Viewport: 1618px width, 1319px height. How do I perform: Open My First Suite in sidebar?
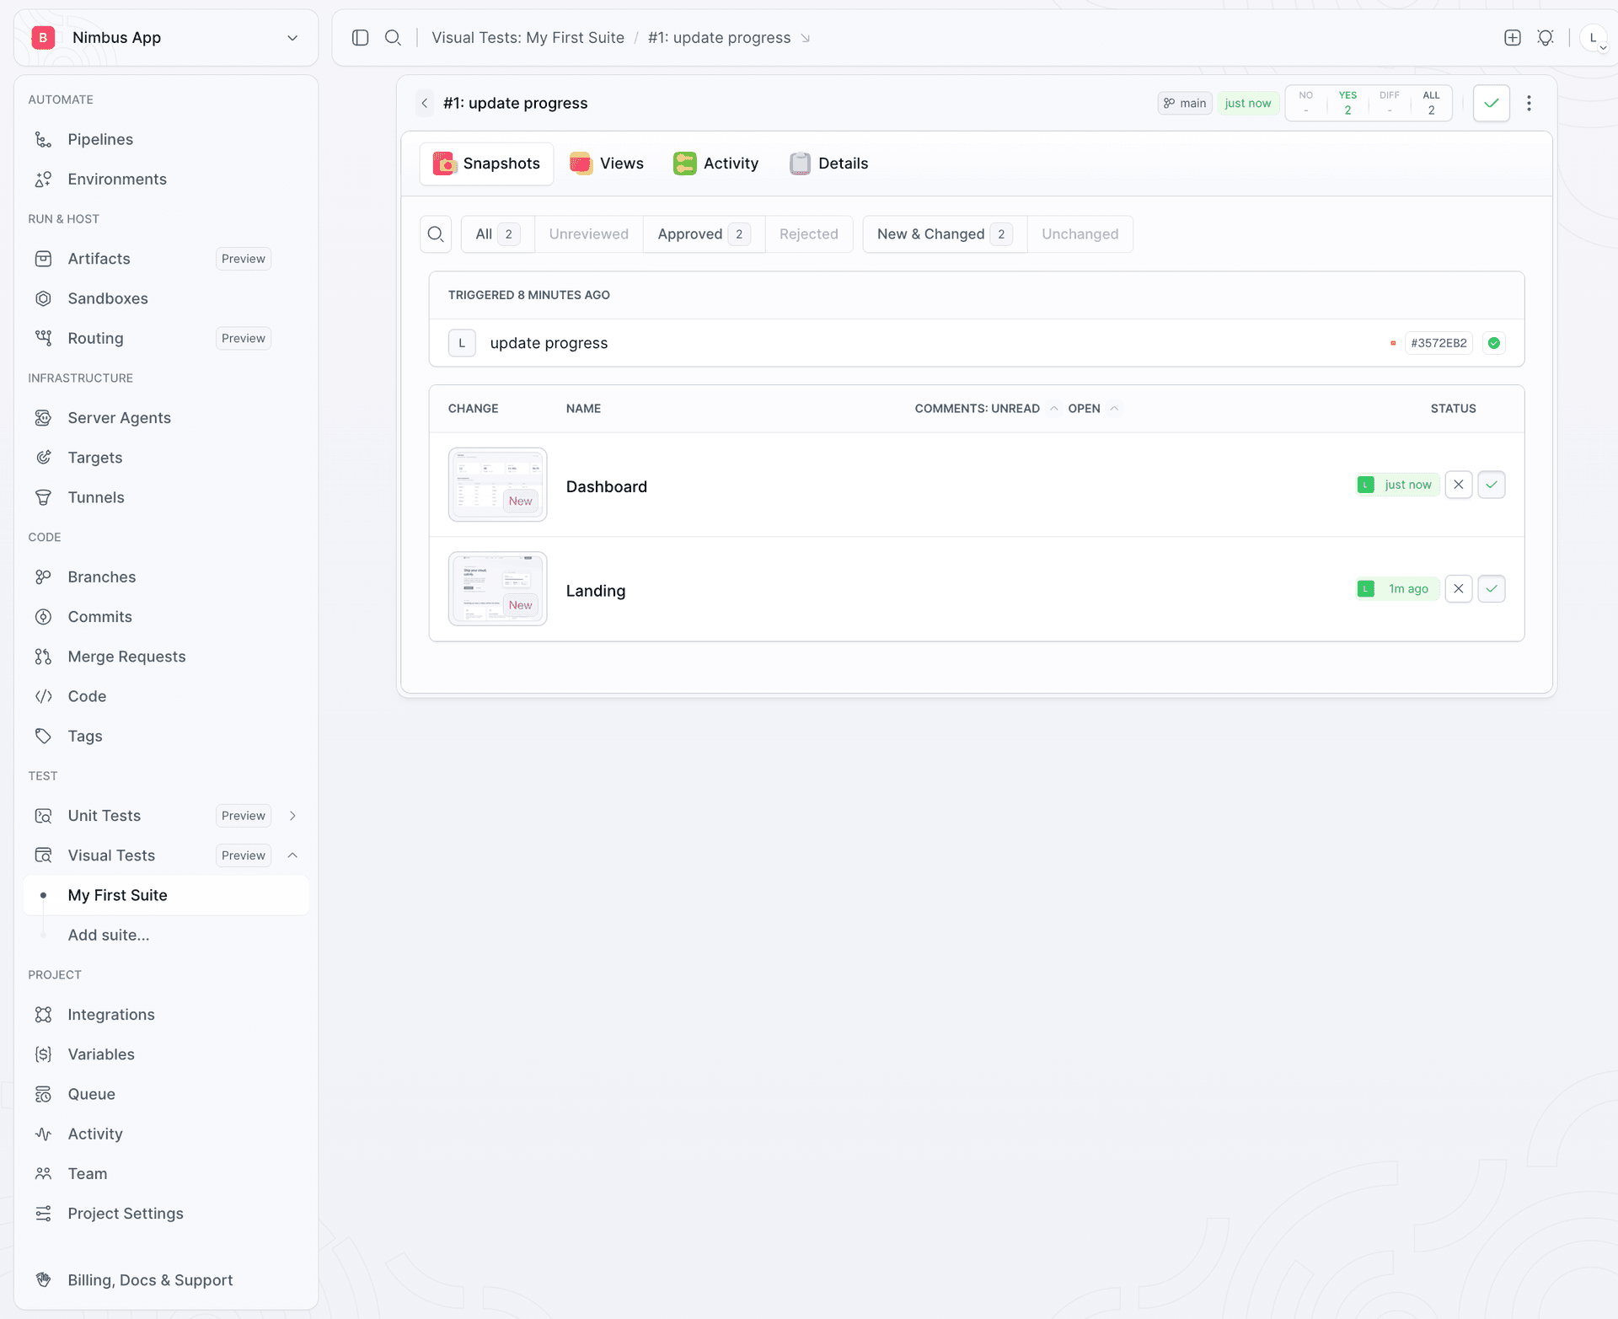coord(166,895)
